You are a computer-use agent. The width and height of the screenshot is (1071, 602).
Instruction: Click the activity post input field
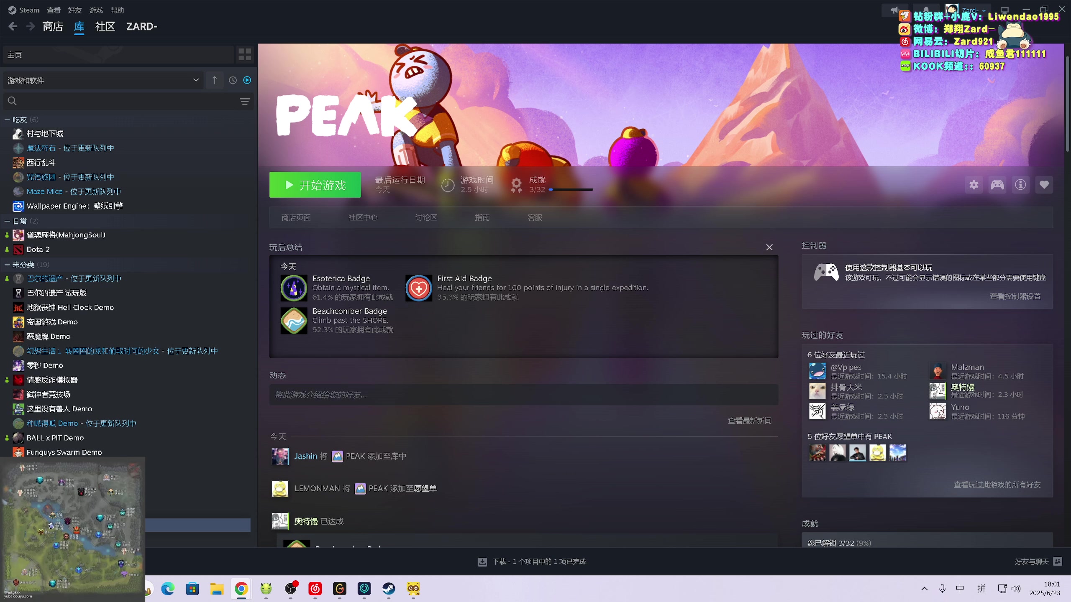click(524, 395)
